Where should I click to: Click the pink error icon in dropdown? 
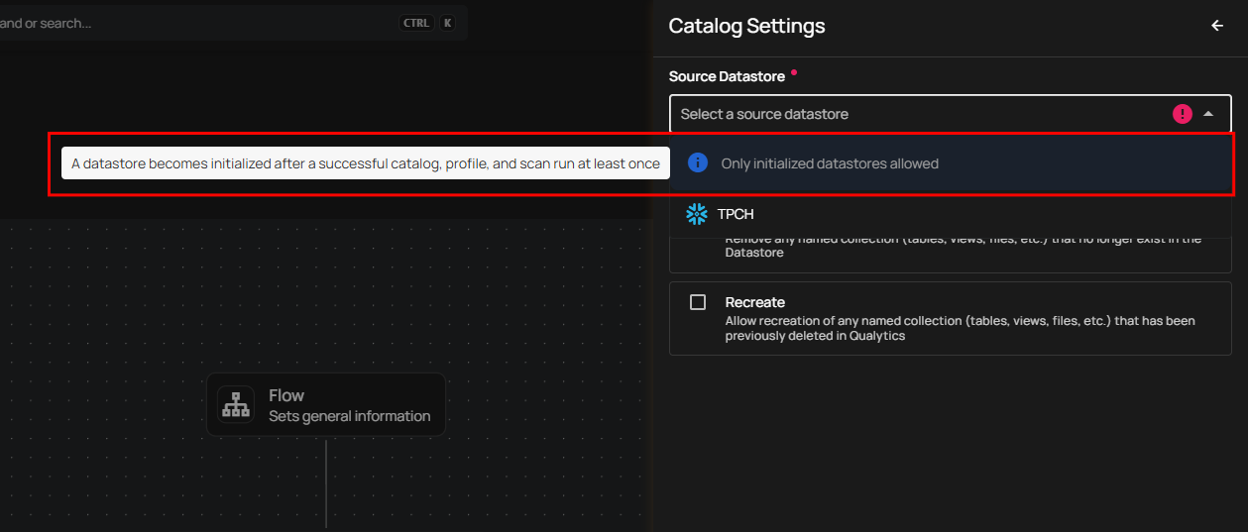pos(1182,114)
